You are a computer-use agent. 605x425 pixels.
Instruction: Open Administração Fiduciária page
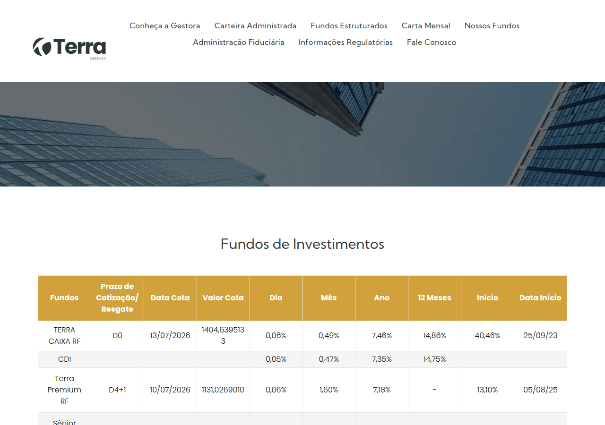tap(239, 42)
